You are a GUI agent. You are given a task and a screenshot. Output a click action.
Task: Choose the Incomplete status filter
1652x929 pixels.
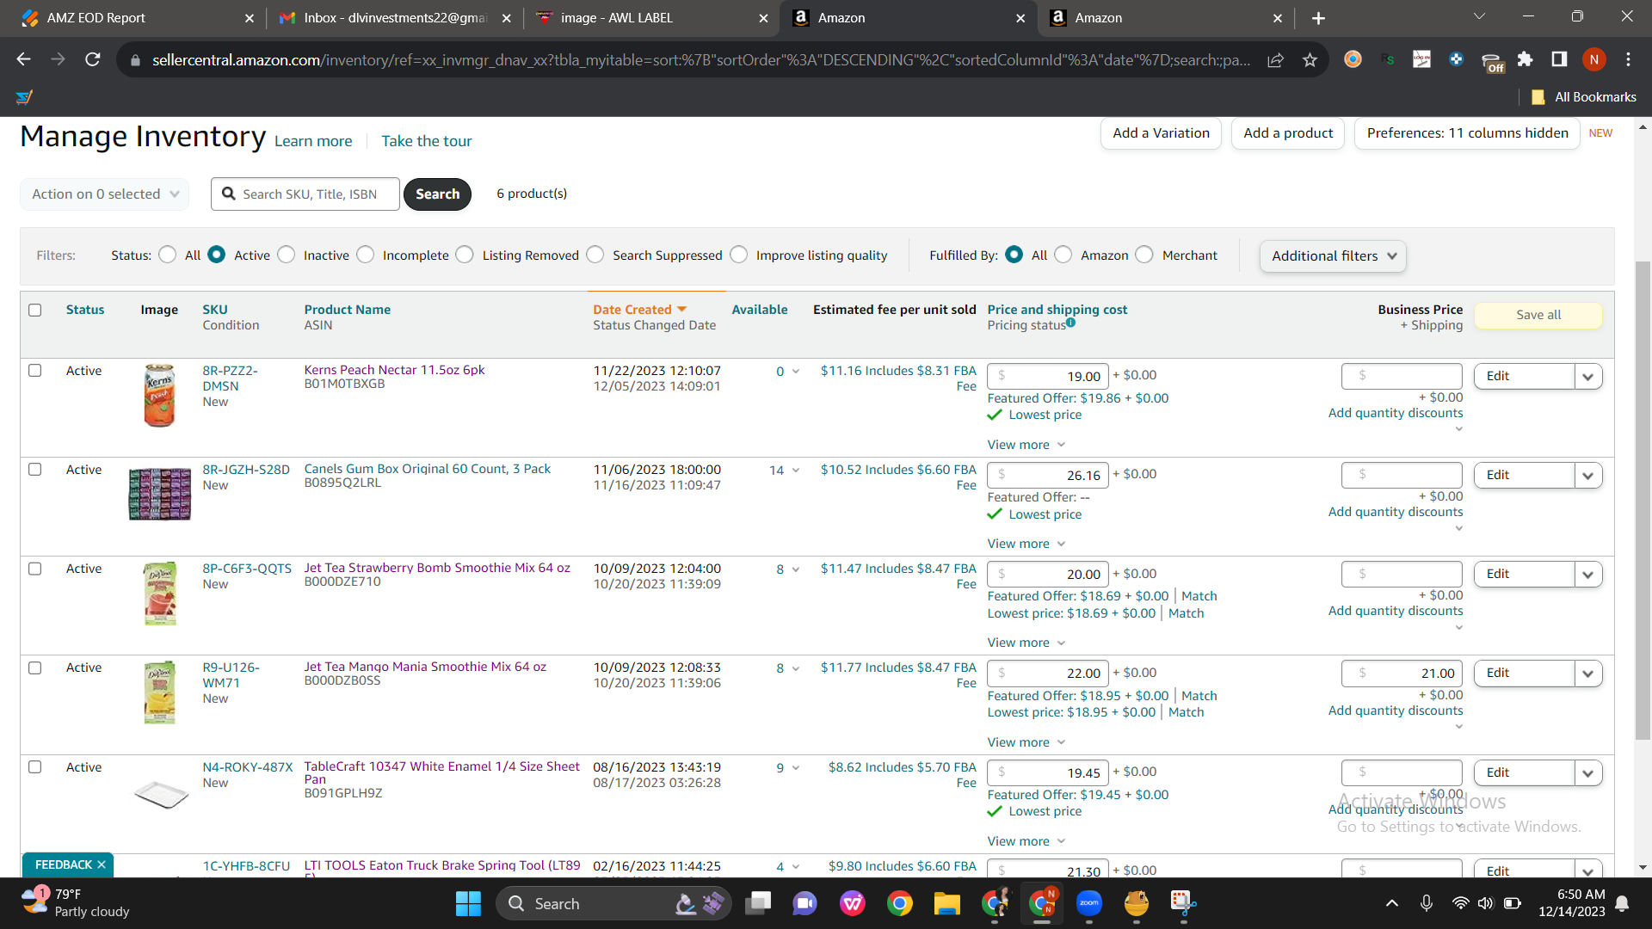point(366,255)
